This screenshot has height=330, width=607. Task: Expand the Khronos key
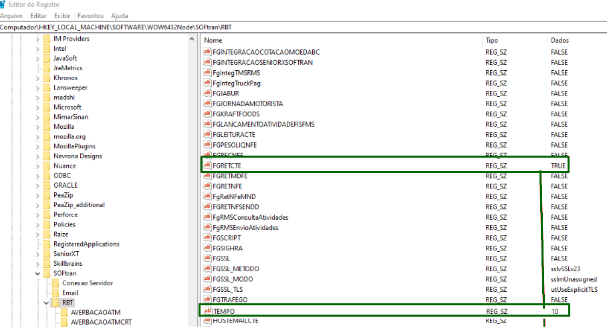coord(37,78)
